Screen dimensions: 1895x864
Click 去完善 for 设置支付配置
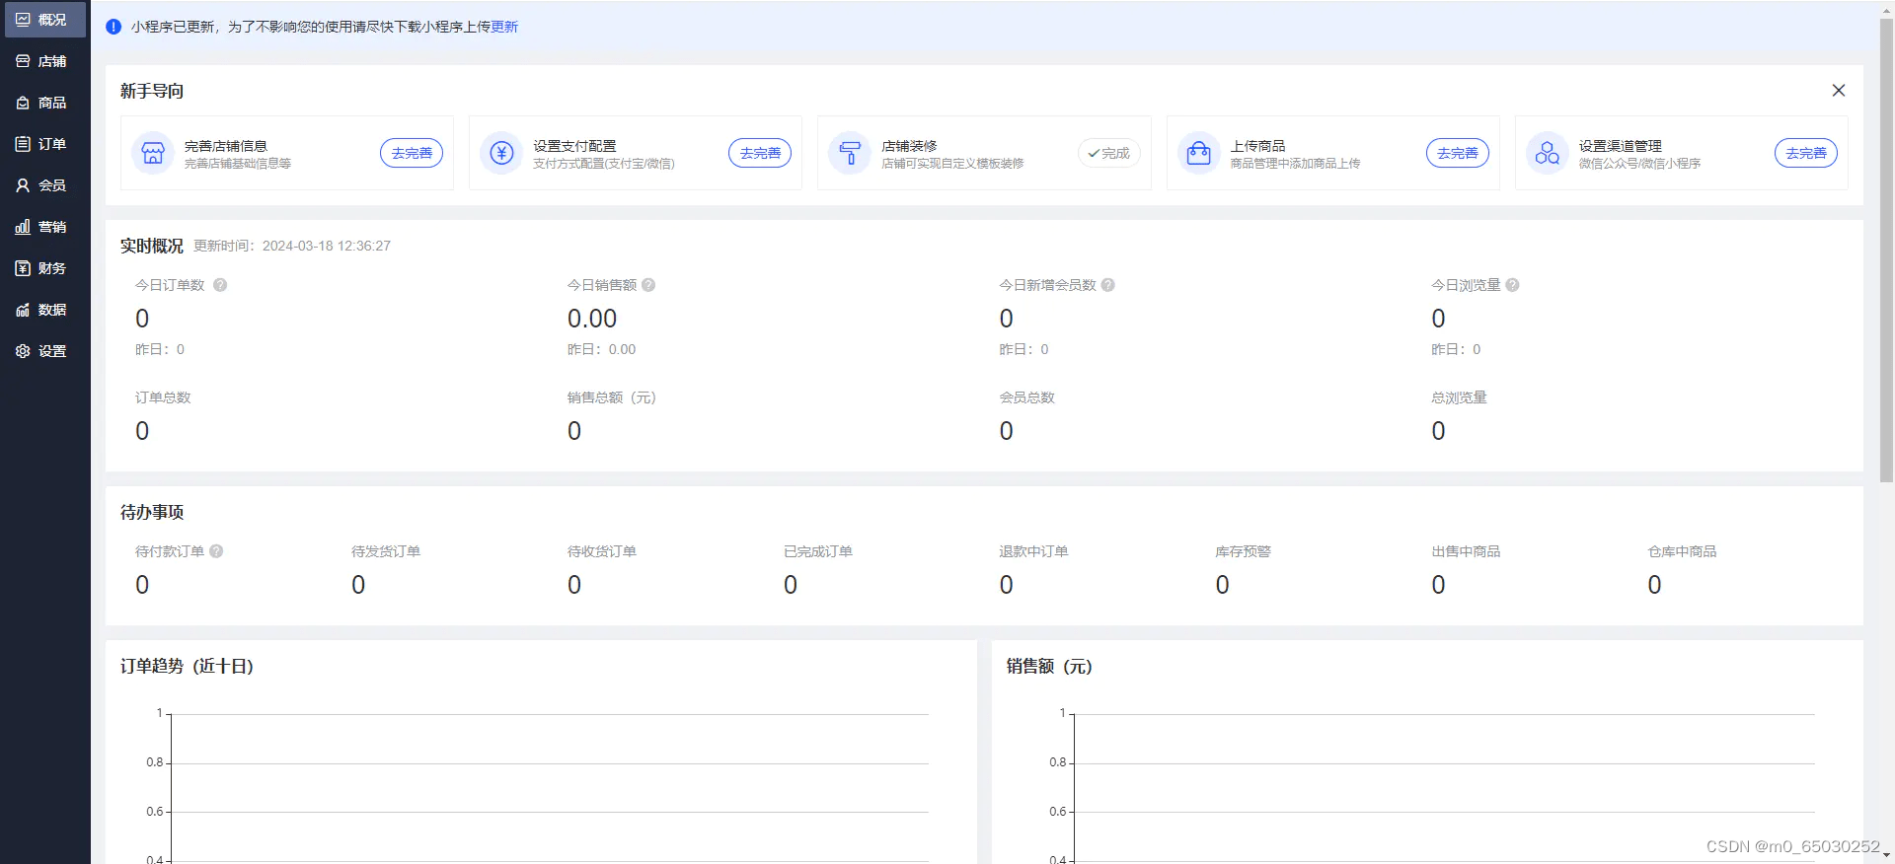tap(760, 153)
